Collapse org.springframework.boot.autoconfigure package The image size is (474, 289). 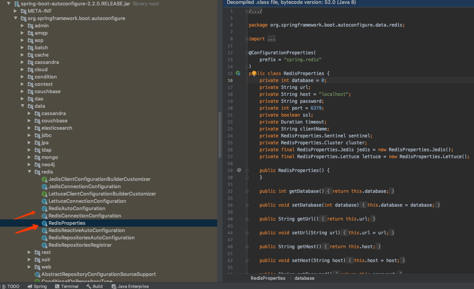click(16, 18)
